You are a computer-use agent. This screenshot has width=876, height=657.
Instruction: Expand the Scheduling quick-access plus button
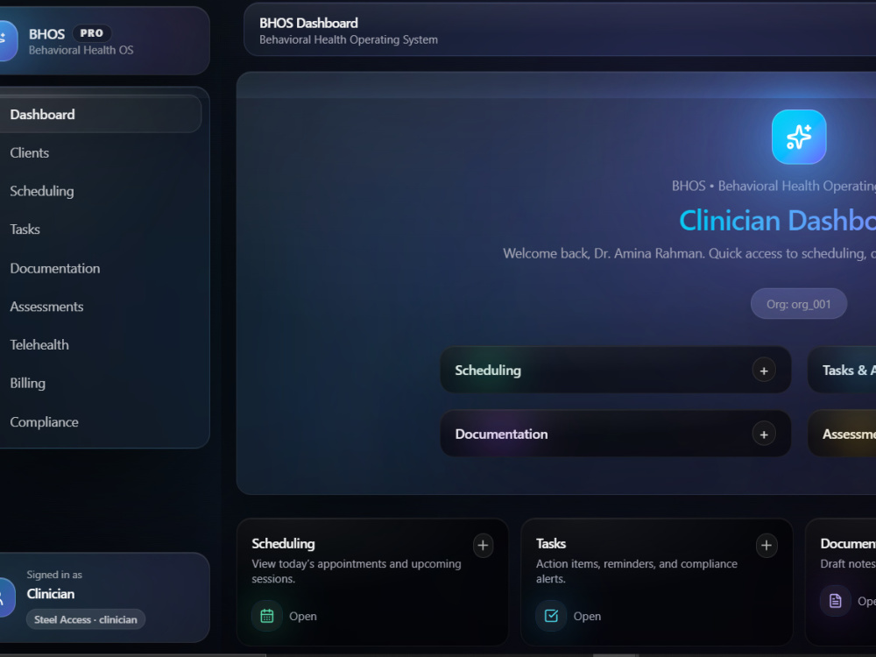(764, 371)
